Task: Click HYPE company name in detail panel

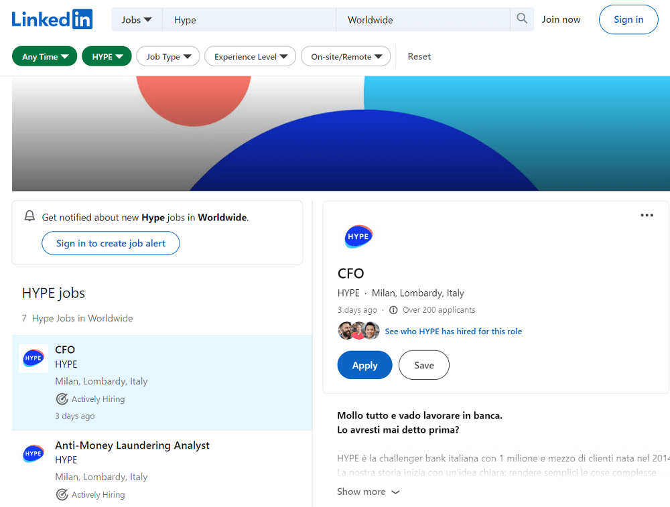Action: pos(348,293)
